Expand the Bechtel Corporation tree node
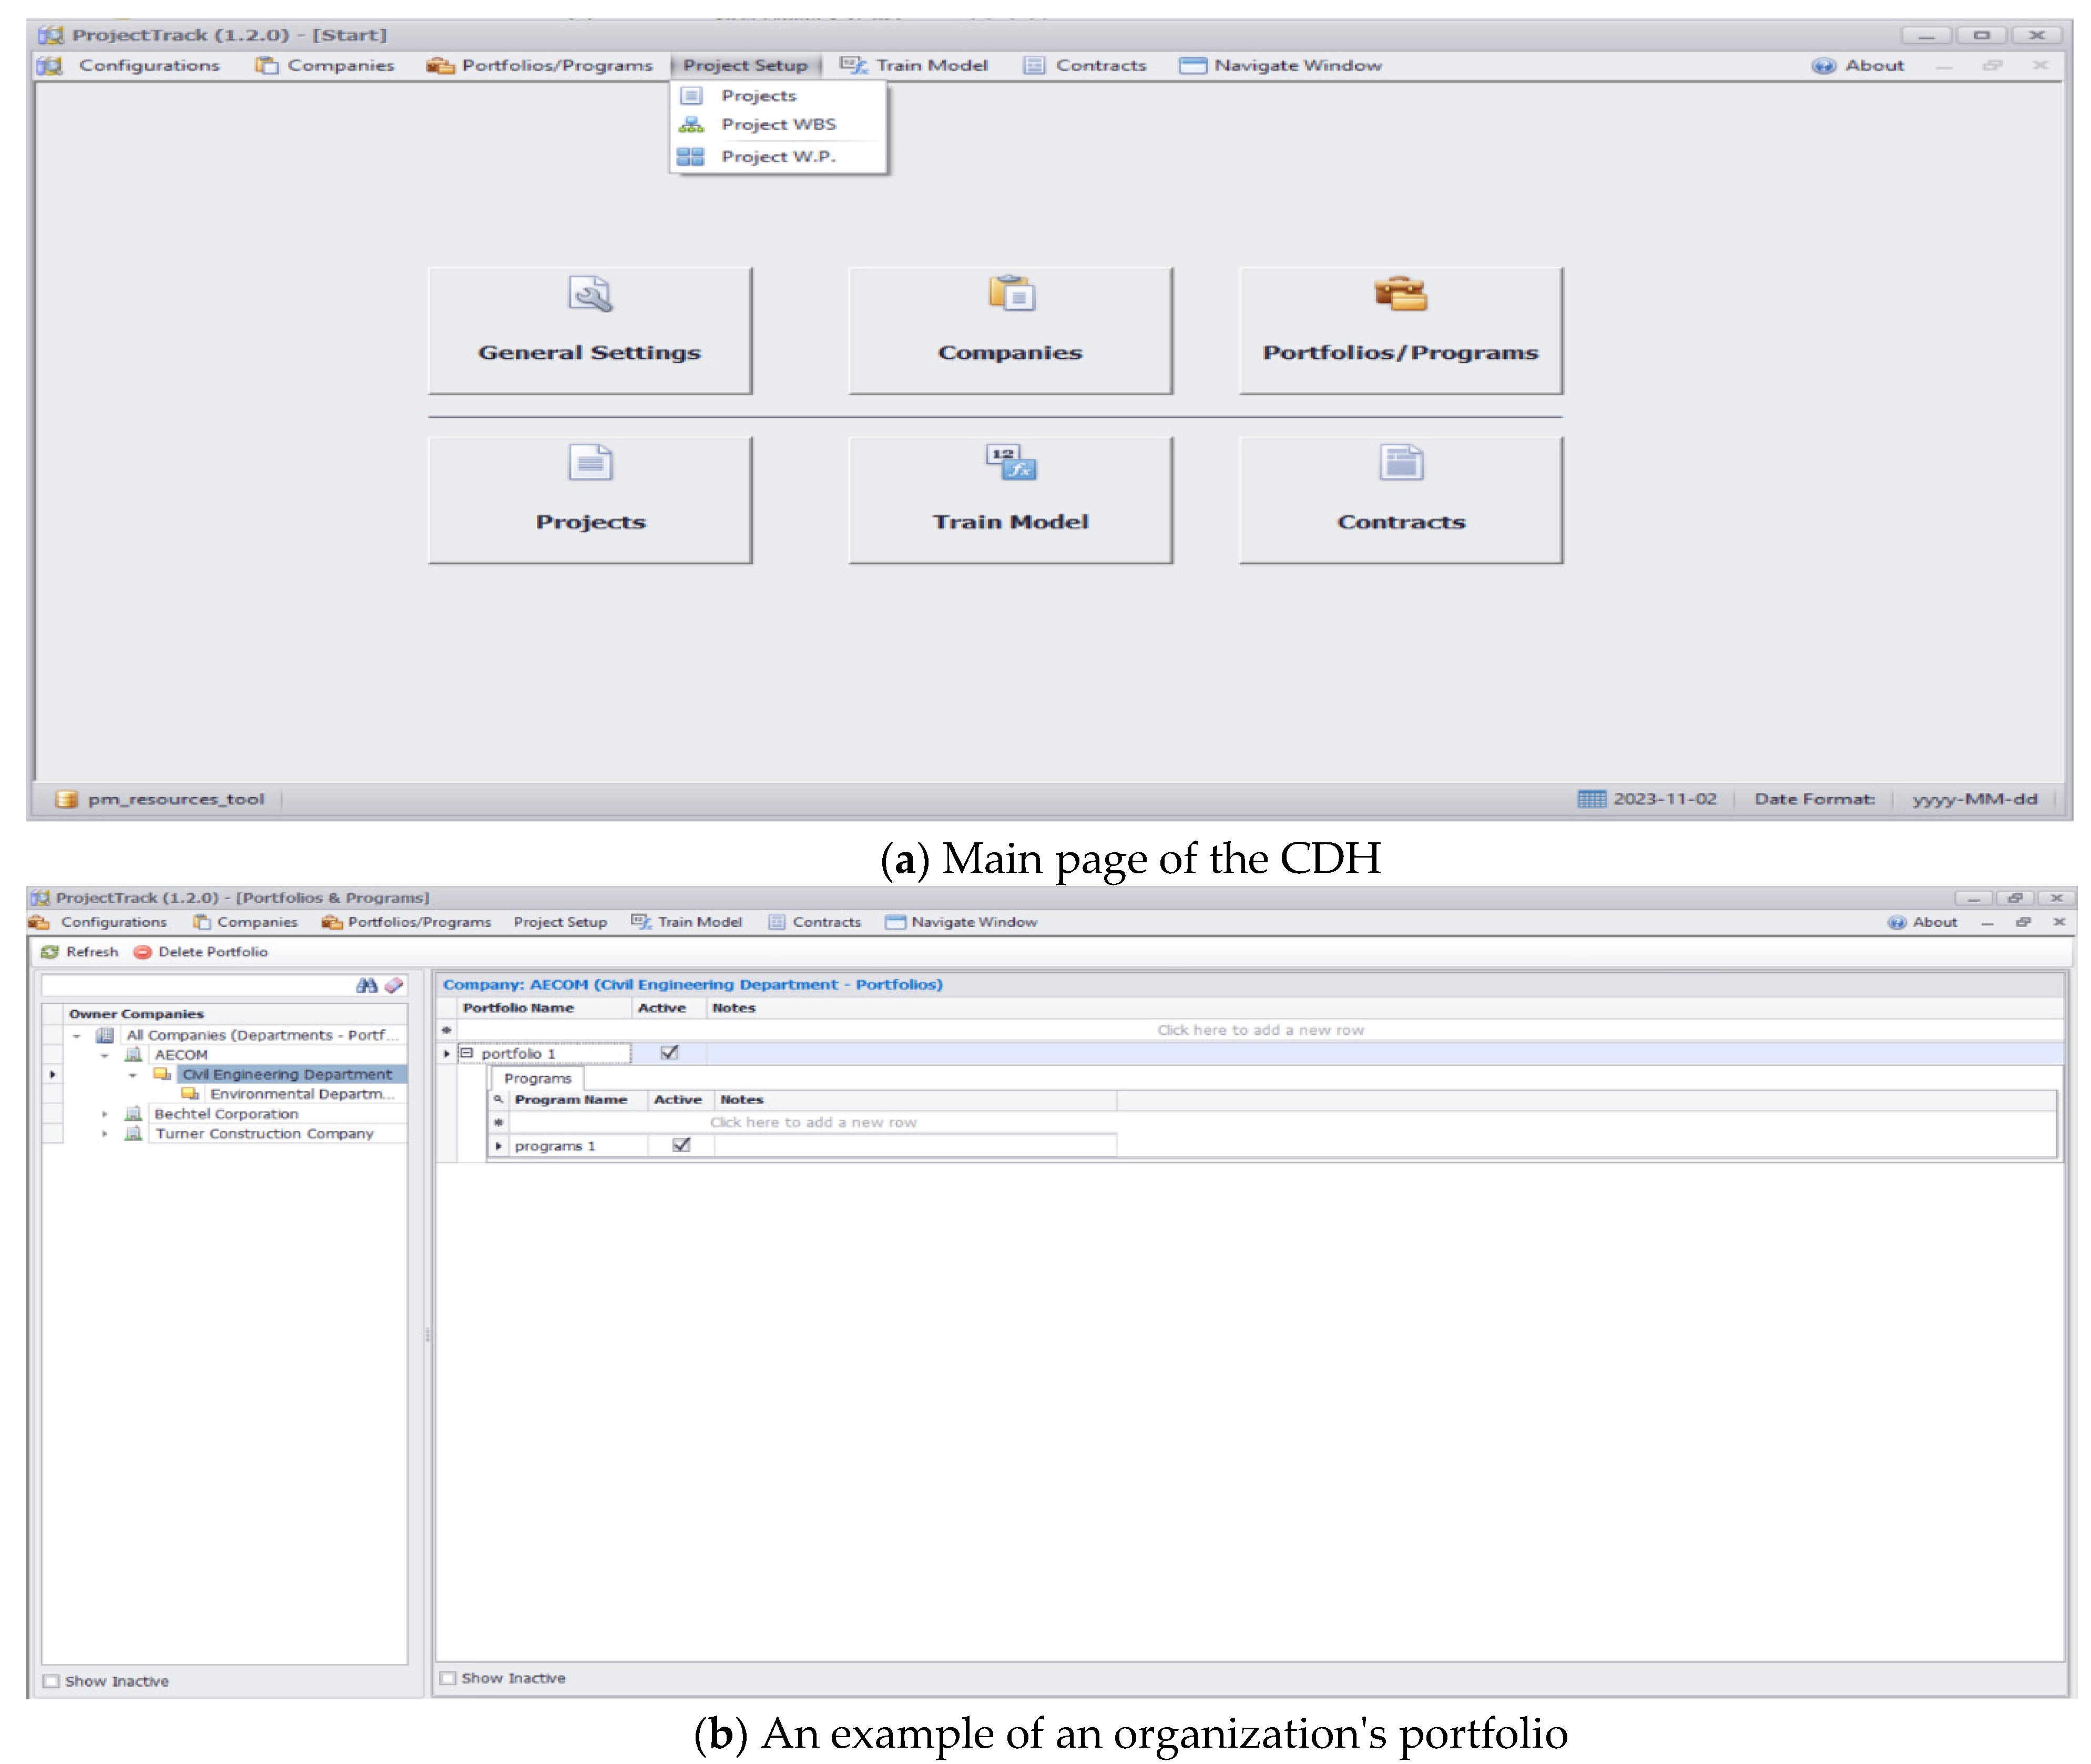 (x=105, y=1114)
